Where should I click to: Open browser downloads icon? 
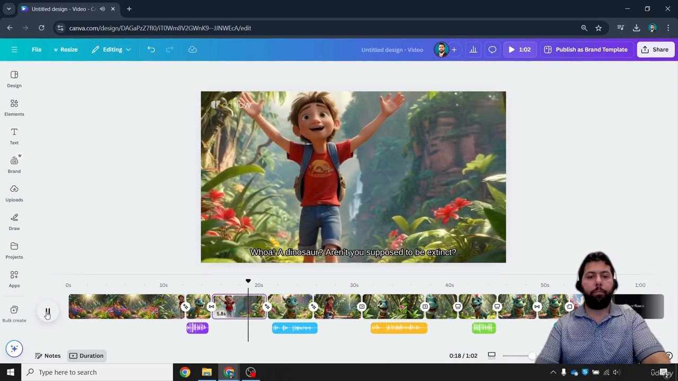(x=637, y=28)
